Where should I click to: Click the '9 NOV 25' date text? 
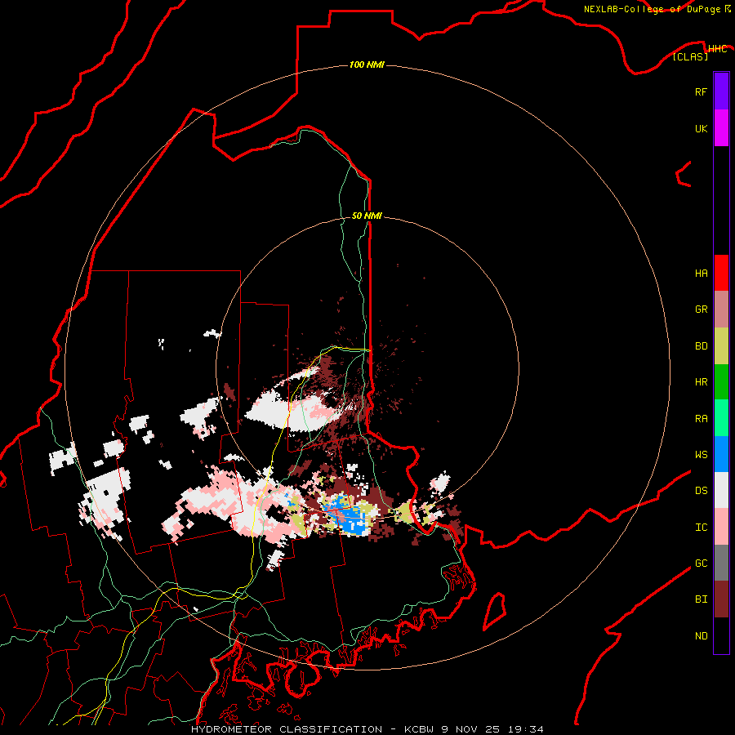click(471, 729)
